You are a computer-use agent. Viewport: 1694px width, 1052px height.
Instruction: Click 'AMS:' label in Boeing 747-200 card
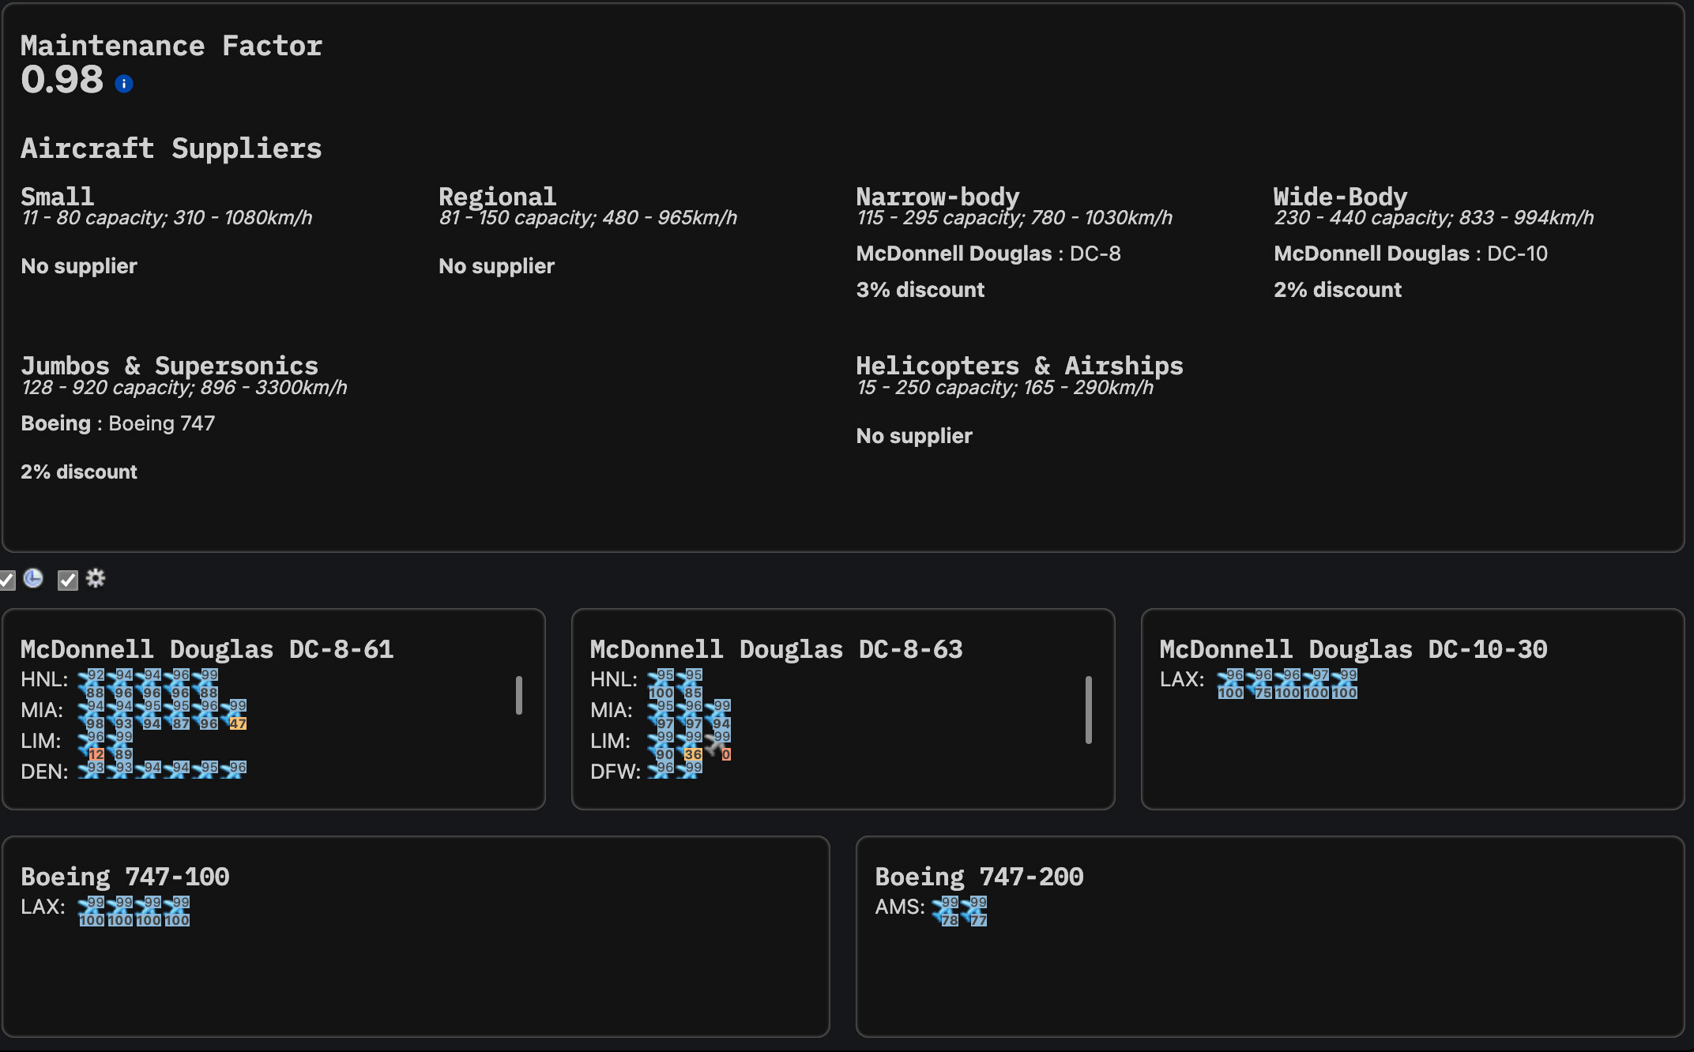[x=900, y=907]
